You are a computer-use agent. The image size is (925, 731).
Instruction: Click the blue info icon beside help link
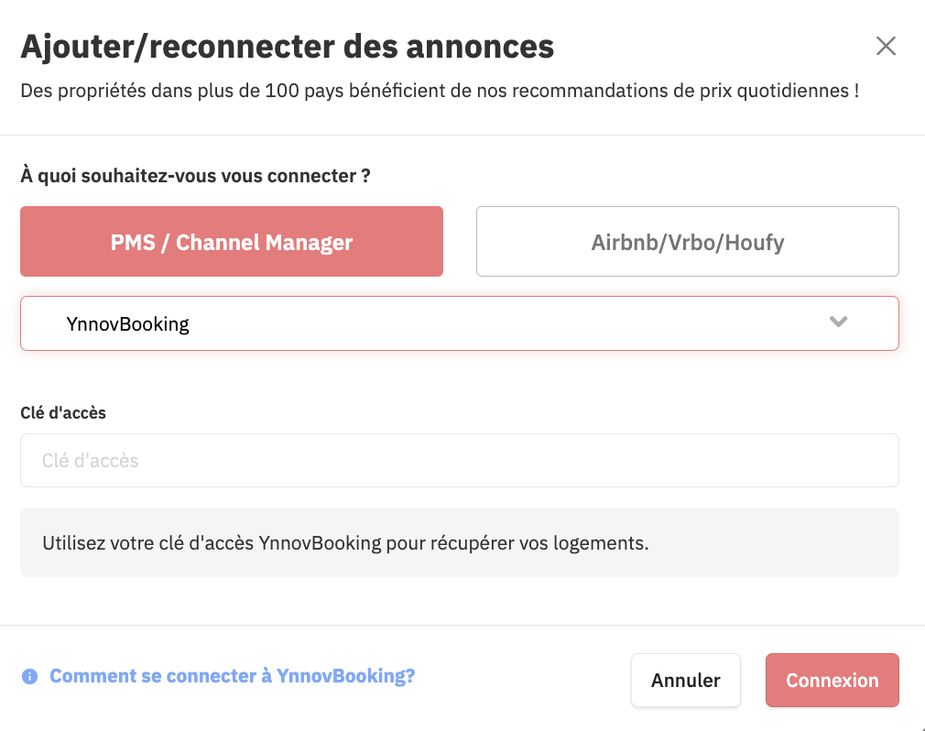29,676
